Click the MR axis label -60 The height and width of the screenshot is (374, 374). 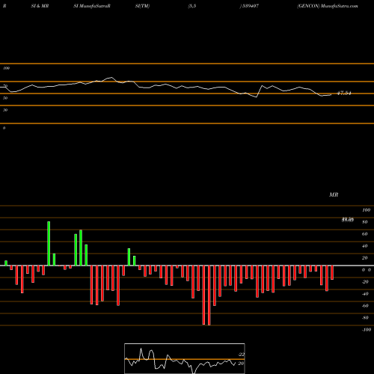[365, 306]
